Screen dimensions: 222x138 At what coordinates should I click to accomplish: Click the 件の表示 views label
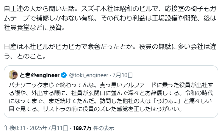tap(104, 128)
